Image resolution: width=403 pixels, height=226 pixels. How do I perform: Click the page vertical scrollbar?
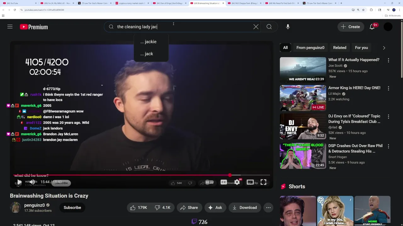(x=401, y=49)
